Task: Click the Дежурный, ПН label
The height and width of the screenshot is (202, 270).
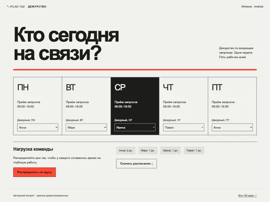Action: pyautogui.click(x=26, y=120)
